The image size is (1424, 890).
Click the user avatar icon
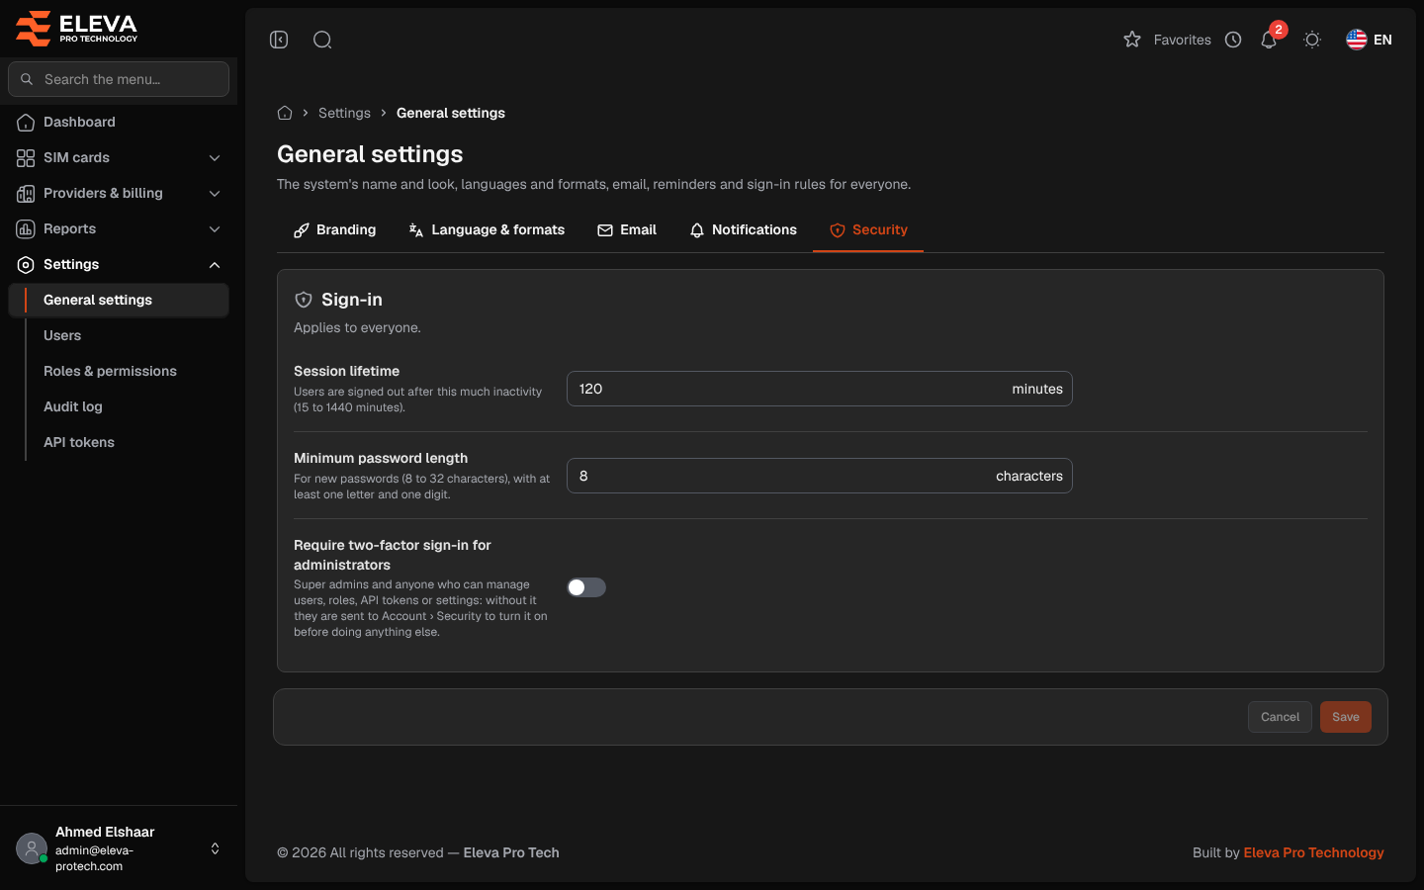32,848
